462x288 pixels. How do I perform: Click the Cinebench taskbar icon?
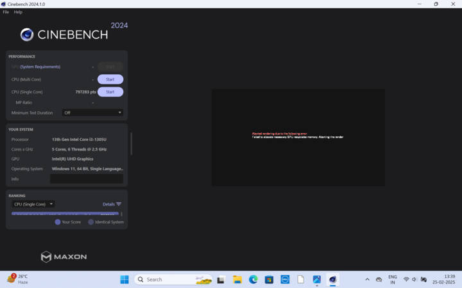point(333,280)
